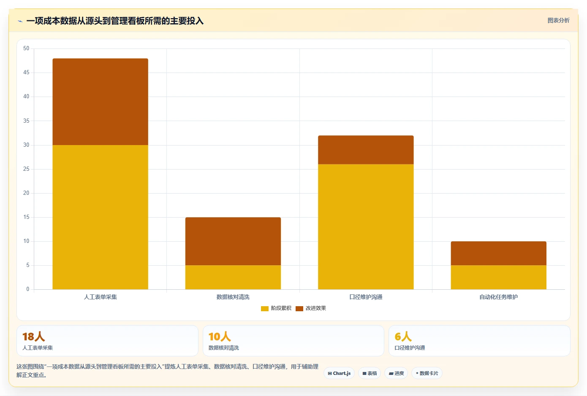Click brown 改进效果 bar for 人工表单采集
This screenshot has width=587, height=396.
tap(101, 102)
